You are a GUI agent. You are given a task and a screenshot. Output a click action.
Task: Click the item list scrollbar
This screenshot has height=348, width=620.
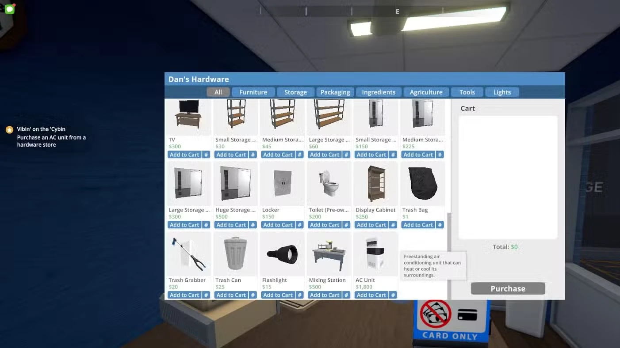click(449, 255)
